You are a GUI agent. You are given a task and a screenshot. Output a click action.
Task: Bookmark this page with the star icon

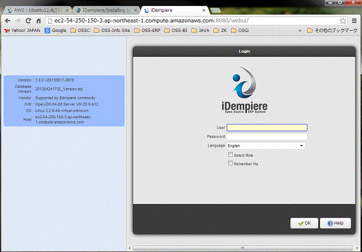[x=343, y=21]
